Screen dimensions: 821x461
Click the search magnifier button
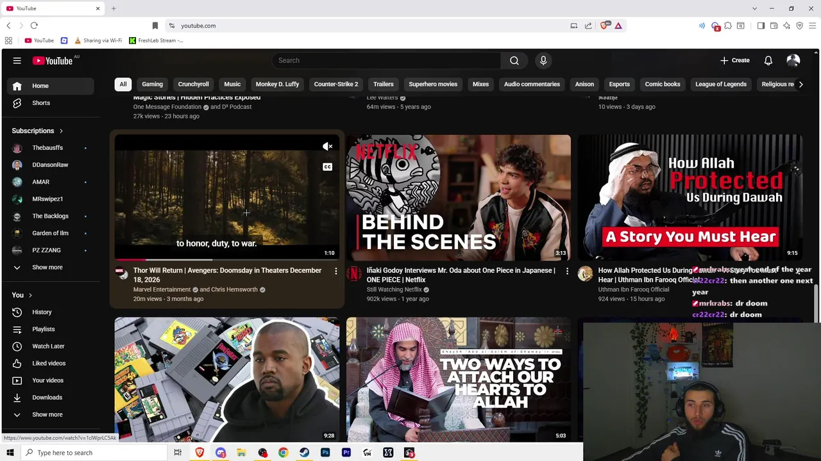tap(514, 60)
